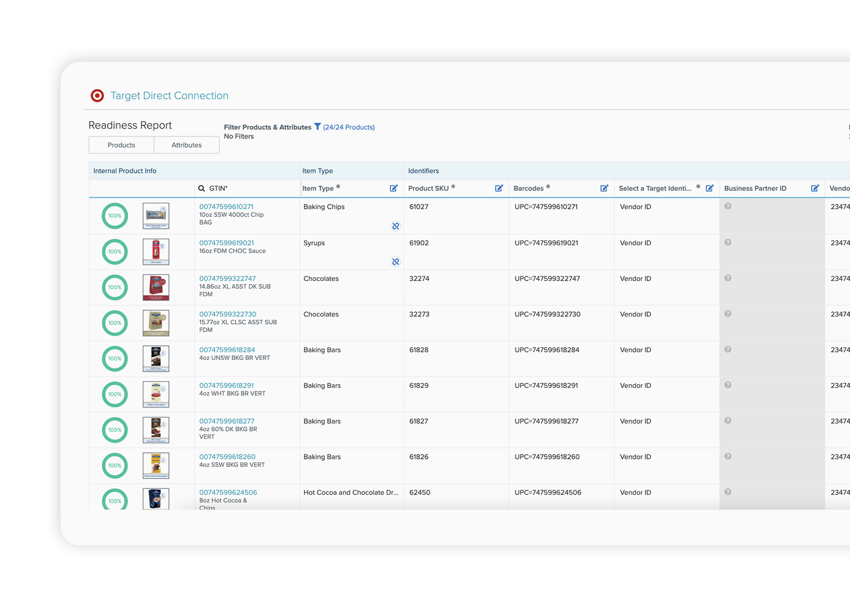Open product 00747599618277
The image size is (850, 607).
click(227, 421)
